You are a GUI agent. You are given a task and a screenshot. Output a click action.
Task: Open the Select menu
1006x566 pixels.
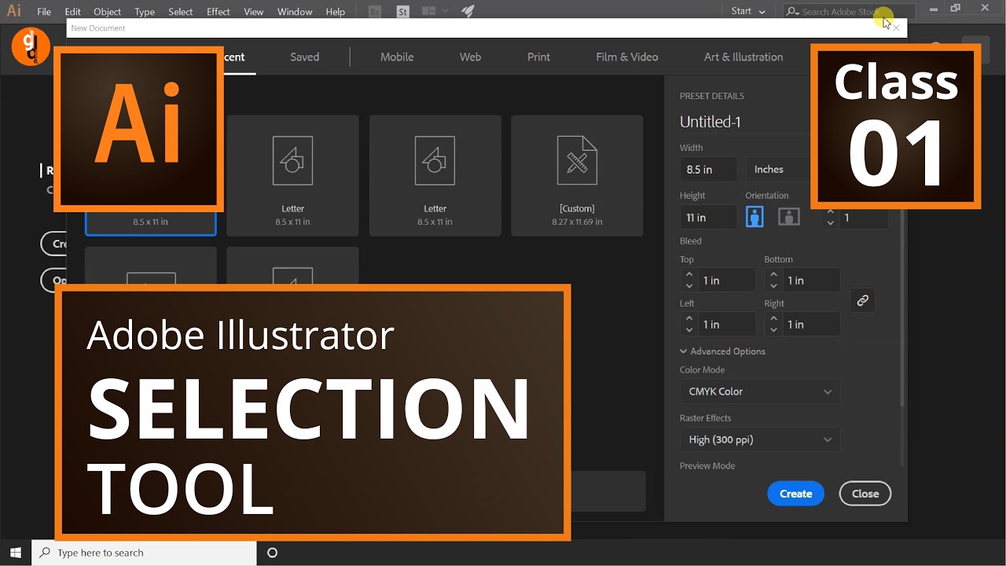pos(181,12)
